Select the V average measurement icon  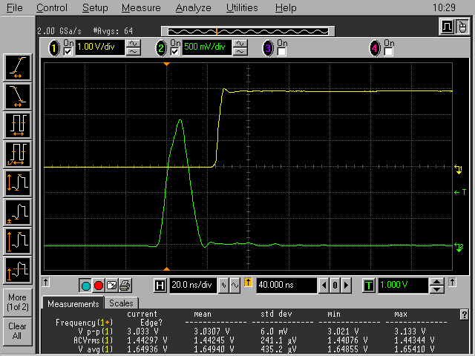pos(18,270)
